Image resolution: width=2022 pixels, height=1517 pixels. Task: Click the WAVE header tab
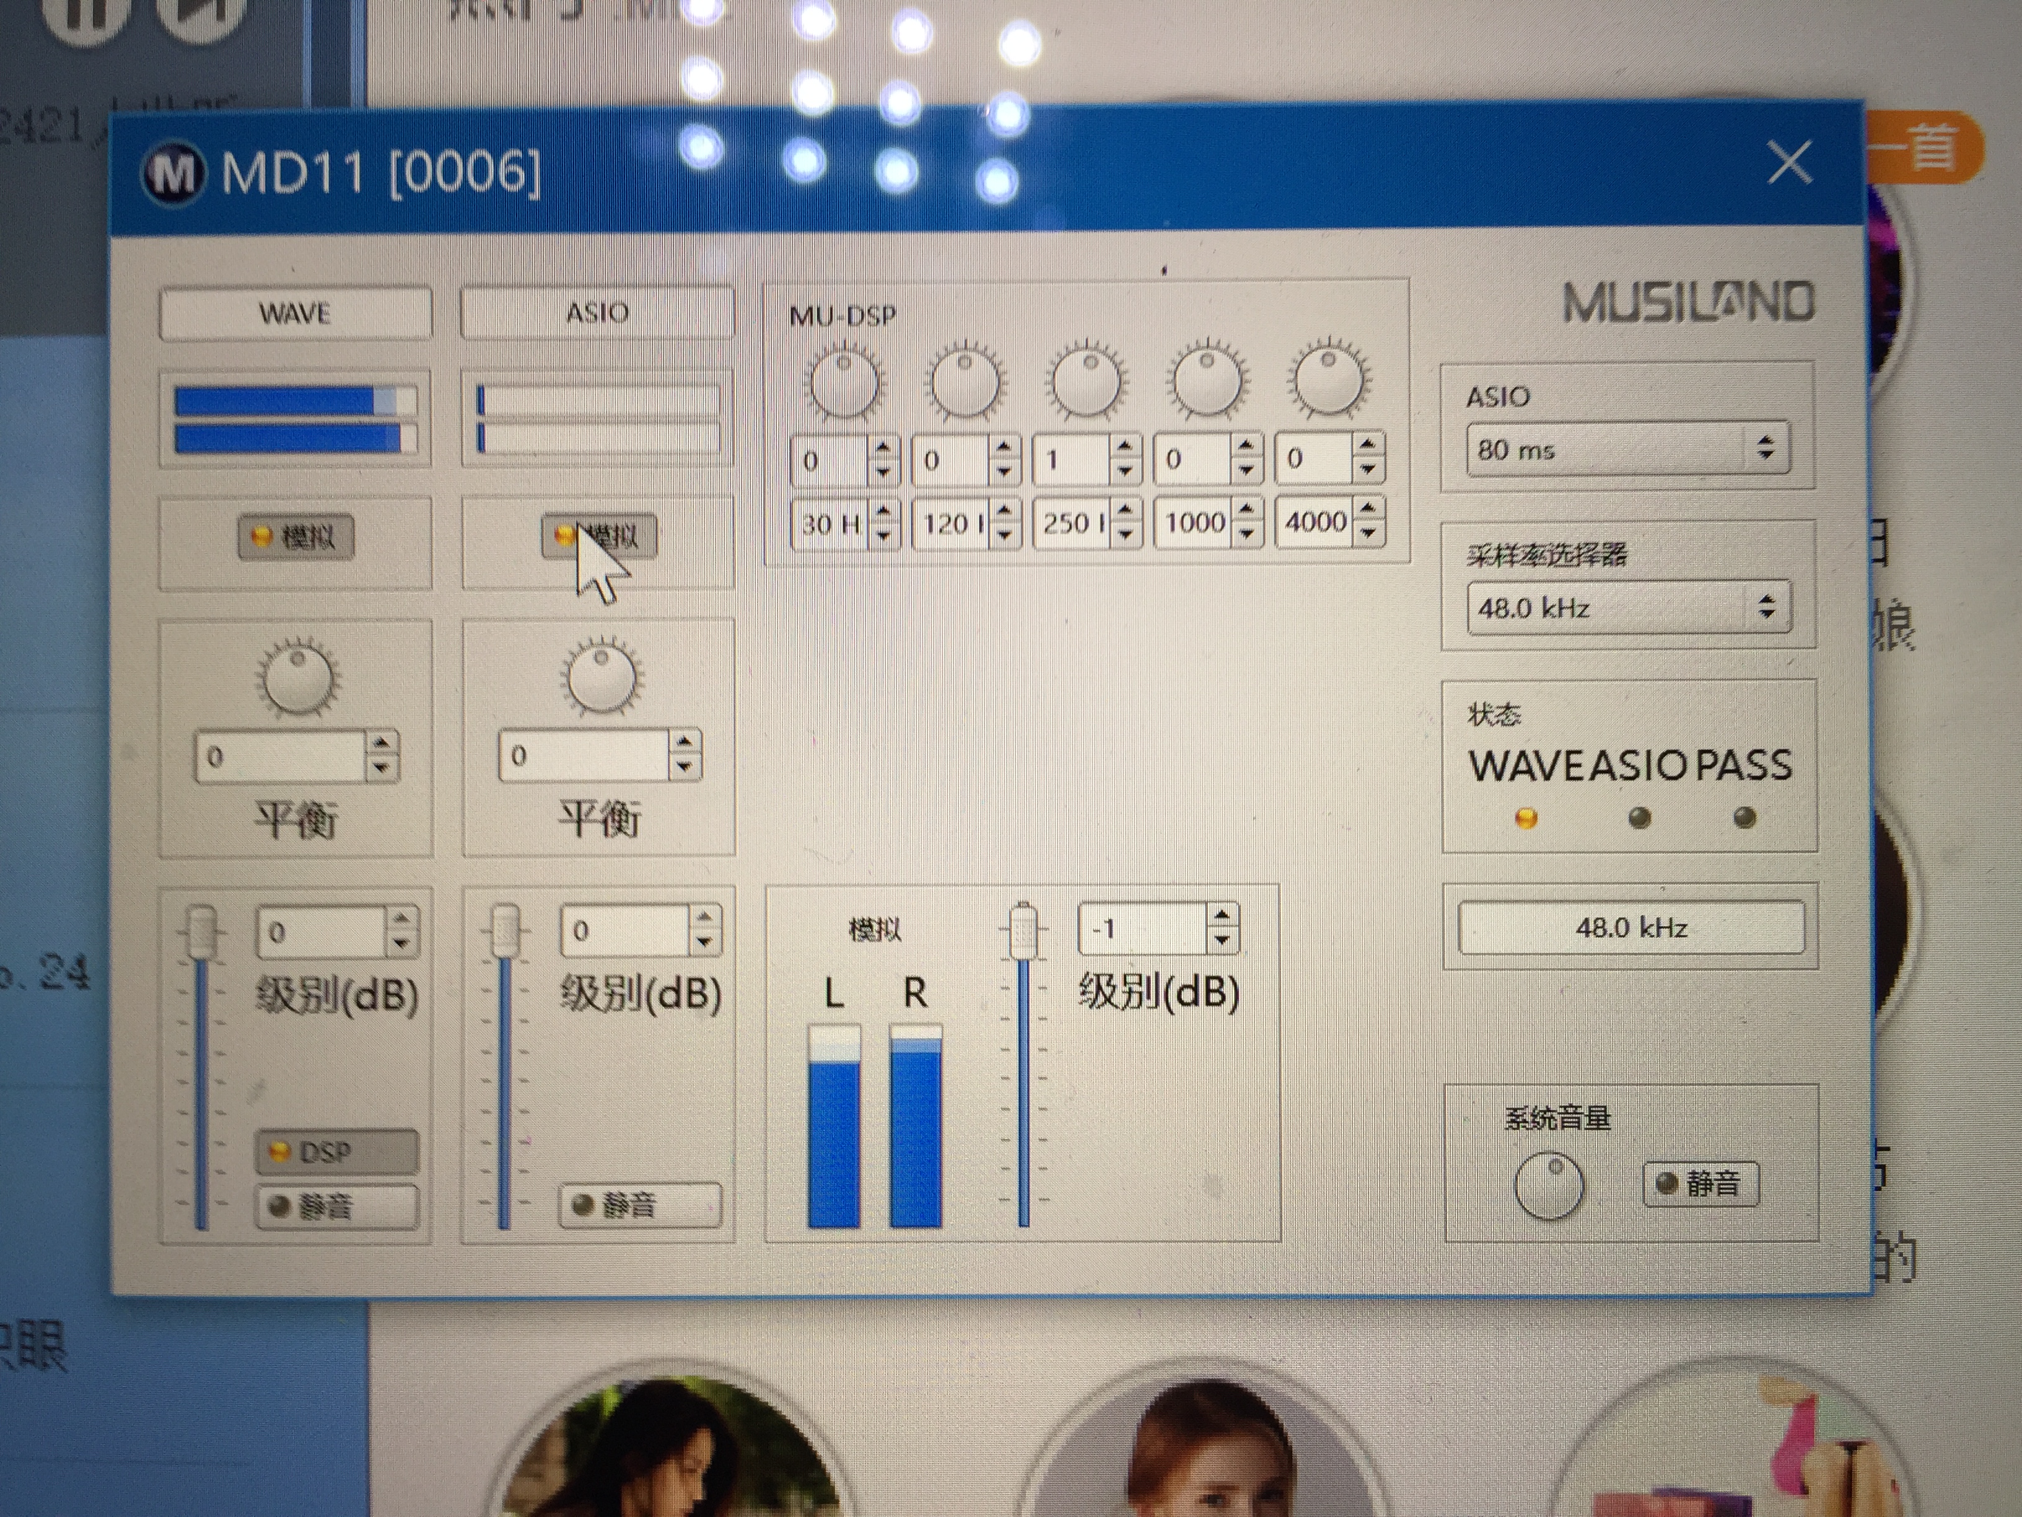[x=295, y=314]
